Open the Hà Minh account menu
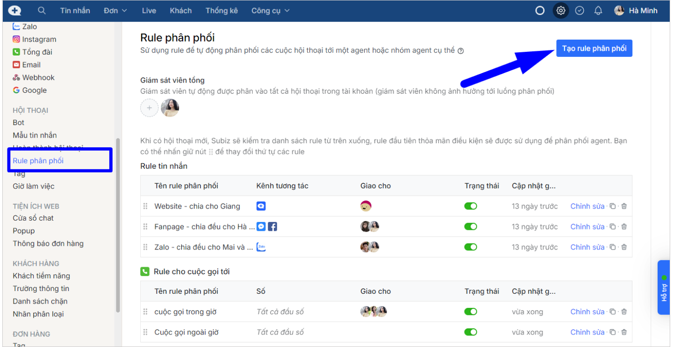 636,10
